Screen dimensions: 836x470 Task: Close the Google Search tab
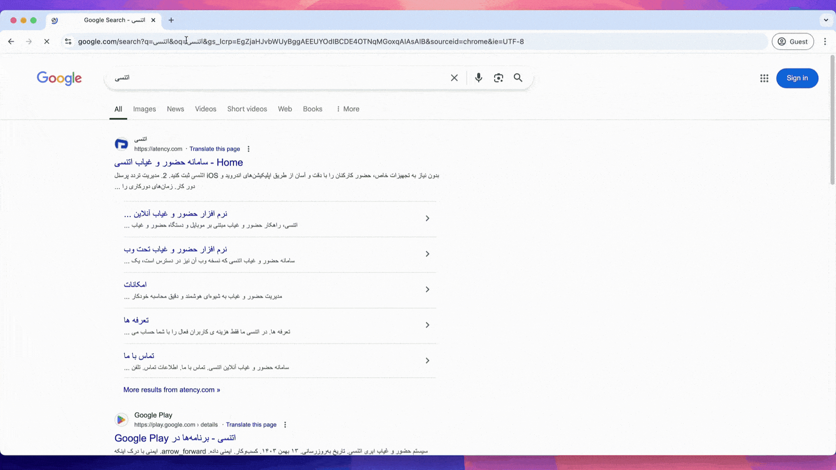coord(153,20)
